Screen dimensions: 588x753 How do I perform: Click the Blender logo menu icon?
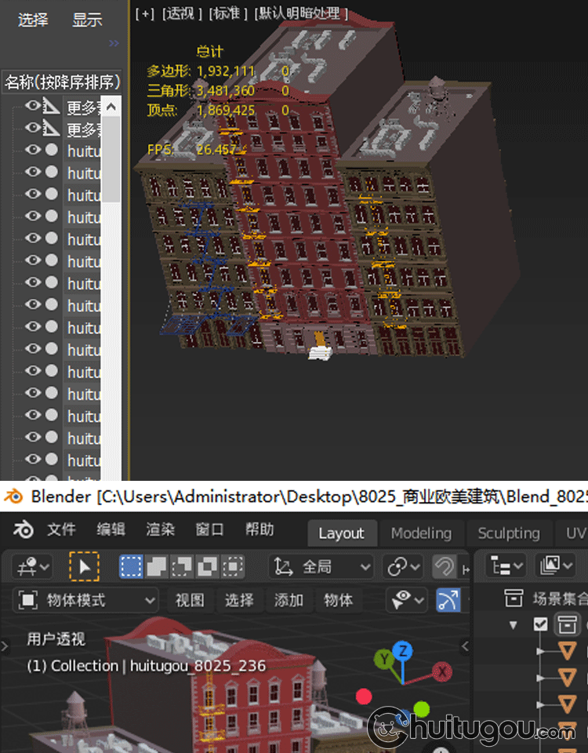[x=24, y=530]
